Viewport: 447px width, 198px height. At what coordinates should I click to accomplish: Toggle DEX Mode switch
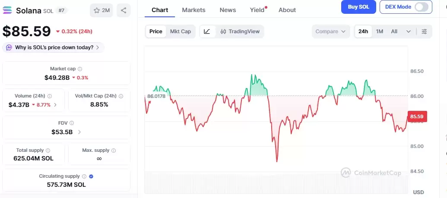coord(421,7)
